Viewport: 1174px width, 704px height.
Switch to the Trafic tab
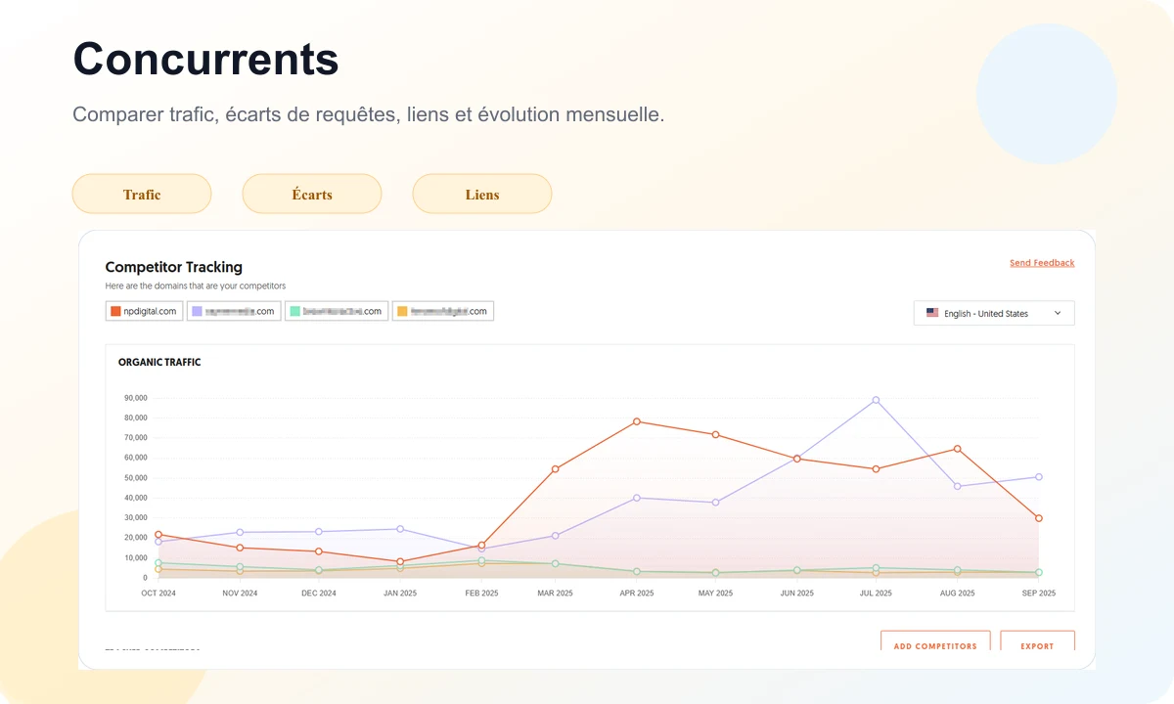(x=142, y=194)
